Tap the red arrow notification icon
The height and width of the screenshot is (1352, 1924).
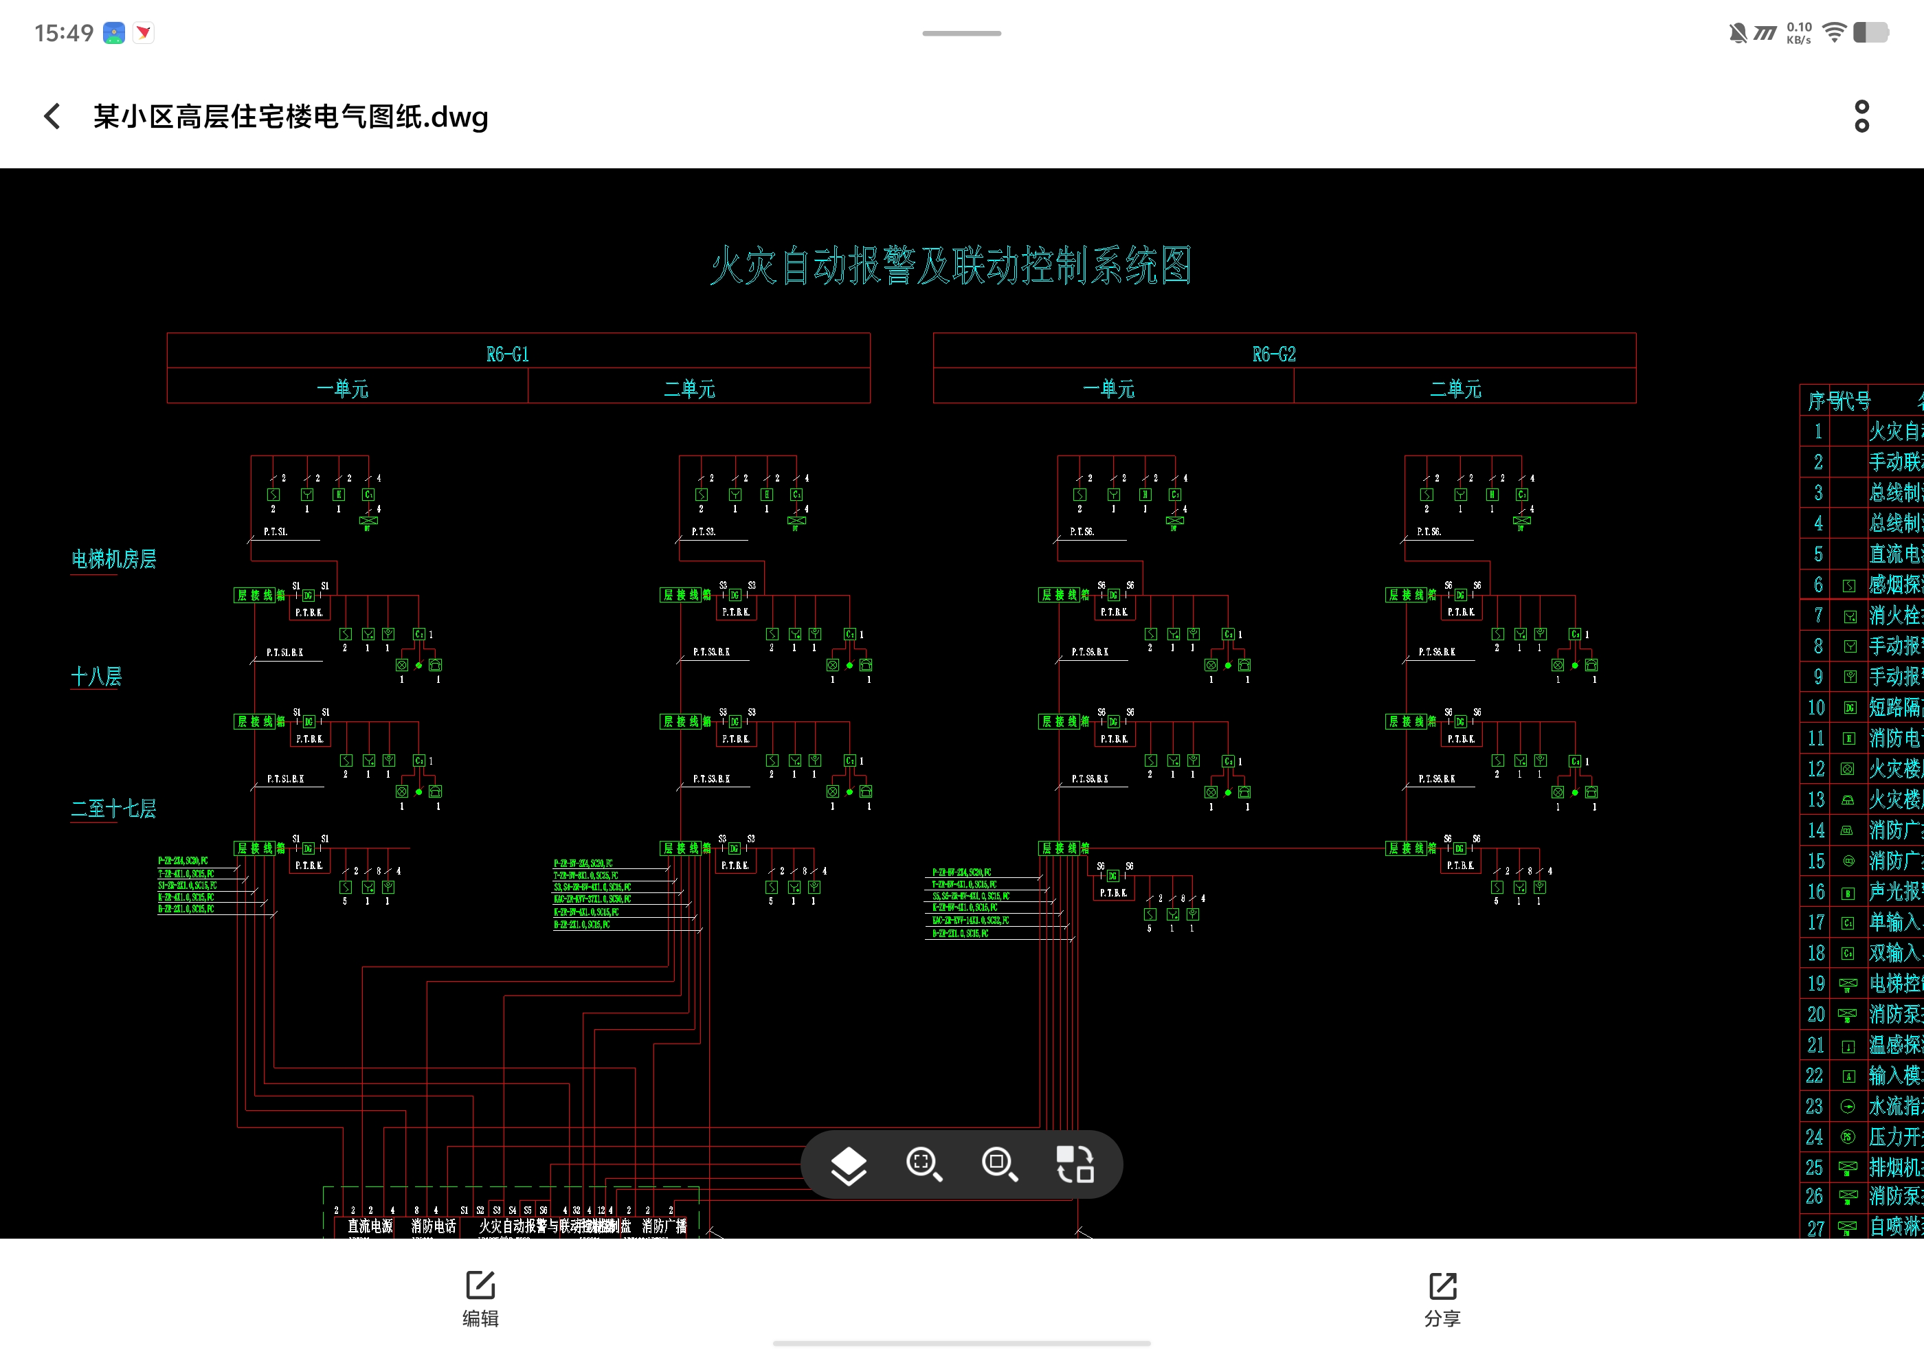(x=144, y=34)
